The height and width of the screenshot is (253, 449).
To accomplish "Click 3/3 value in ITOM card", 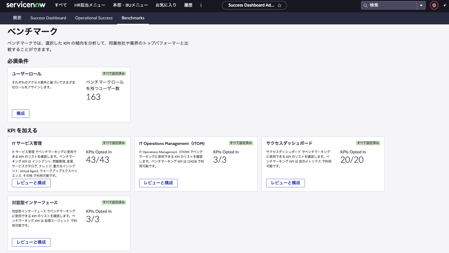I will pyautogui.click(x=220, y=160).
